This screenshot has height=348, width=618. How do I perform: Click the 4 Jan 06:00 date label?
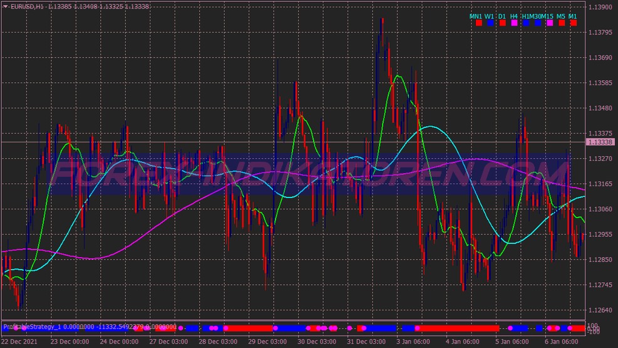(x=463, y=341)
